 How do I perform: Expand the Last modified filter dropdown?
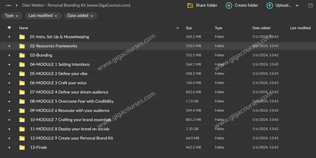[x=43, y=16]
